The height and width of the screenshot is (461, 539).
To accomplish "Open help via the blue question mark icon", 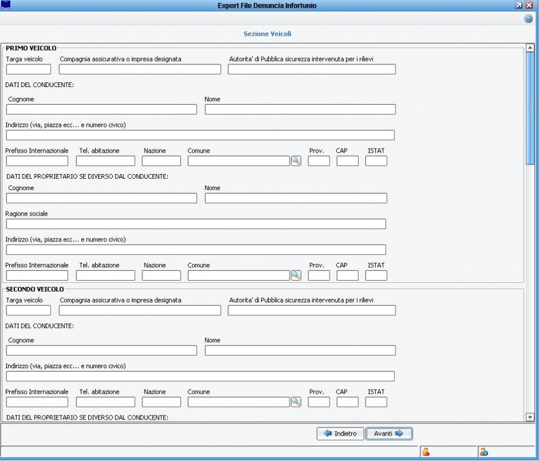I will [527, 19].
